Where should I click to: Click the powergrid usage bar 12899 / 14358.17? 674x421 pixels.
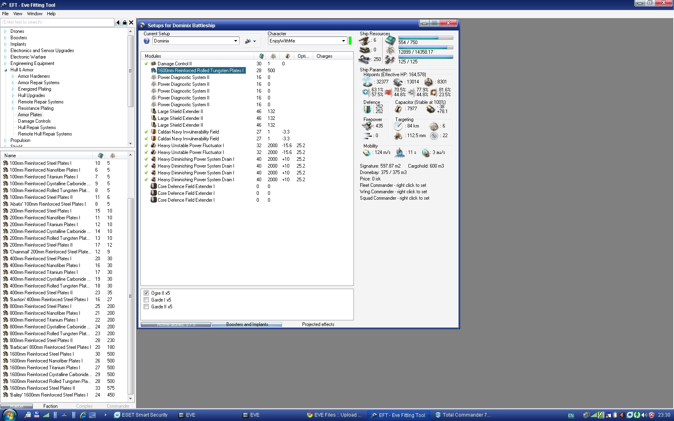[426, 48]
